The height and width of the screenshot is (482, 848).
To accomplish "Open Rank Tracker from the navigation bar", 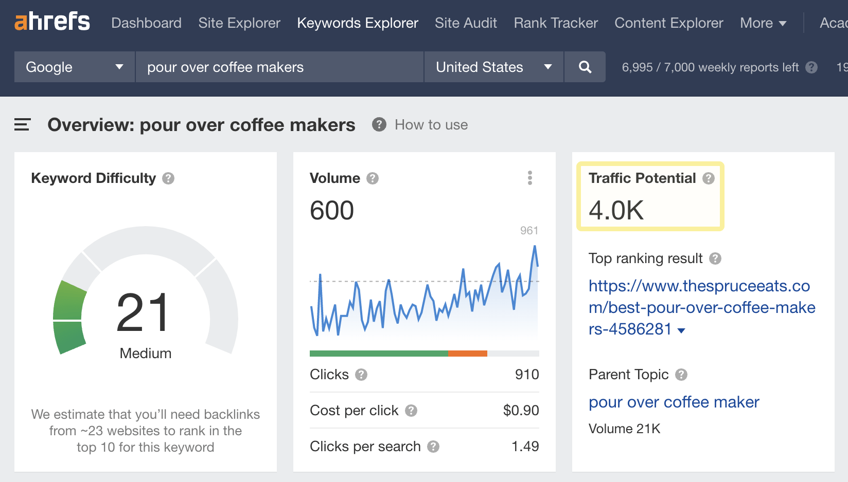I will pos(555,23).
